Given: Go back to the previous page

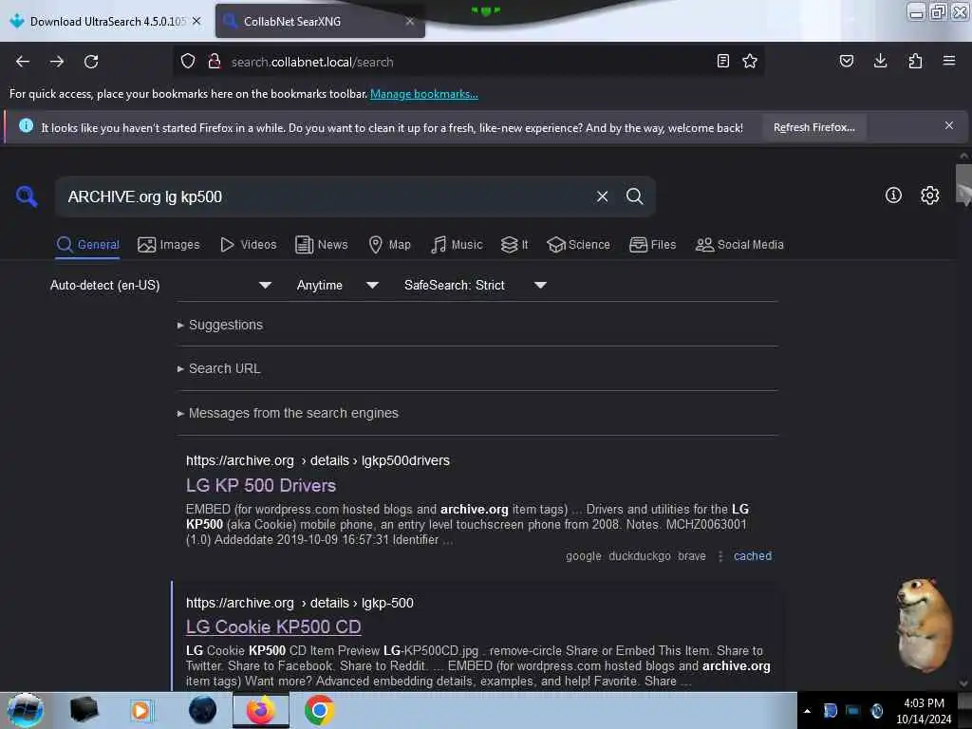Looking at the screenshot, I should [23, 62].
